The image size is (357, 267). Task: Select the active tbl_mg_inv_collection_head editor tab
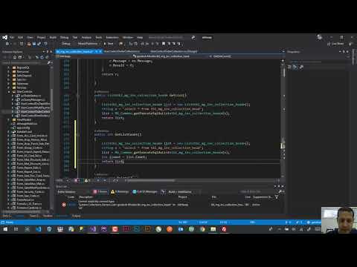click(74, 51)
